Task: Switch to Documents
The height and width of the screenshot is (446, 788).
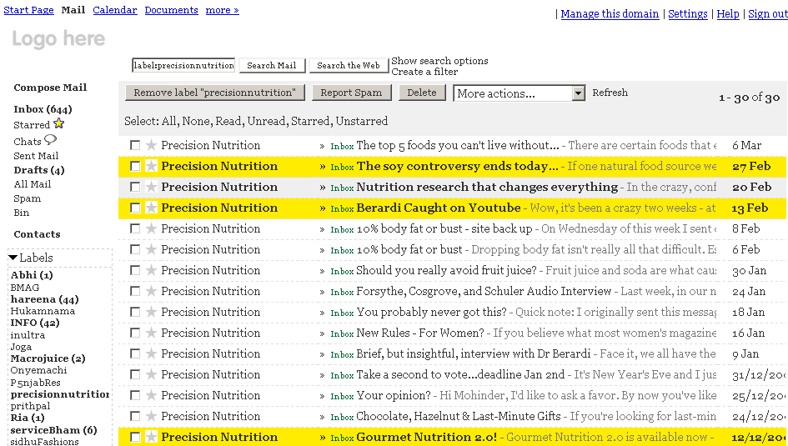Action: pos(172,10)
